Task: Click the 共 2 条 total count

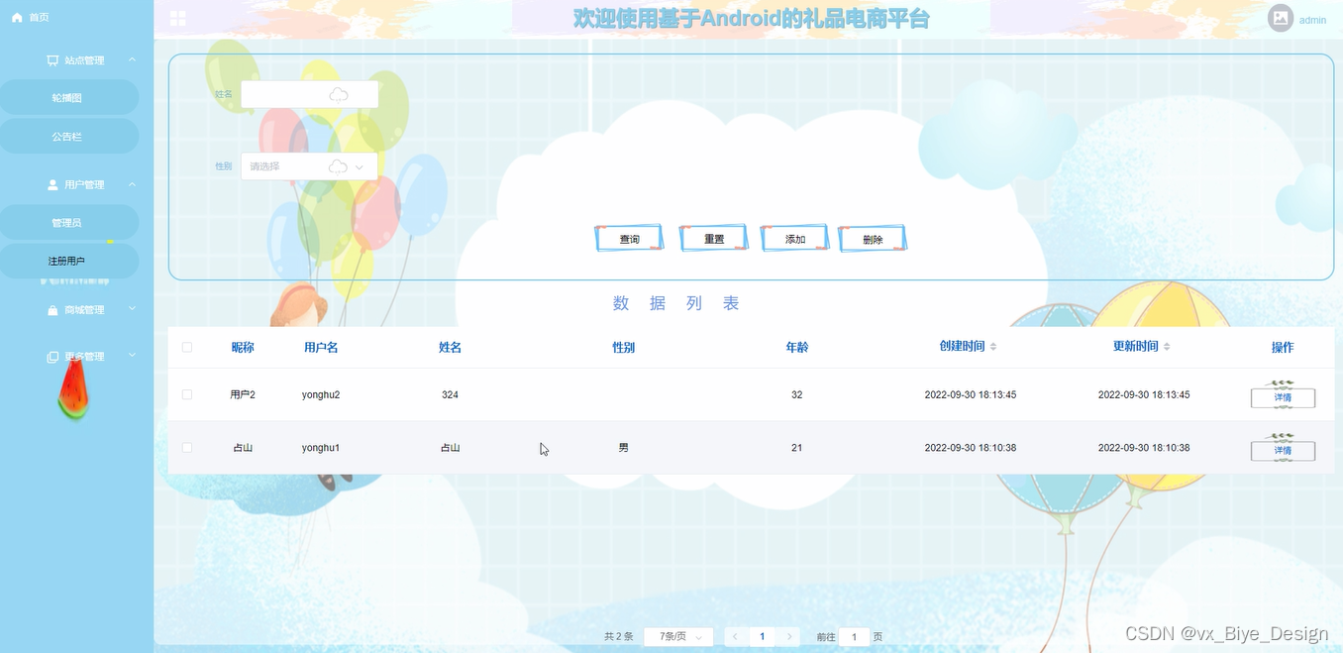Action: pos(619,636)
